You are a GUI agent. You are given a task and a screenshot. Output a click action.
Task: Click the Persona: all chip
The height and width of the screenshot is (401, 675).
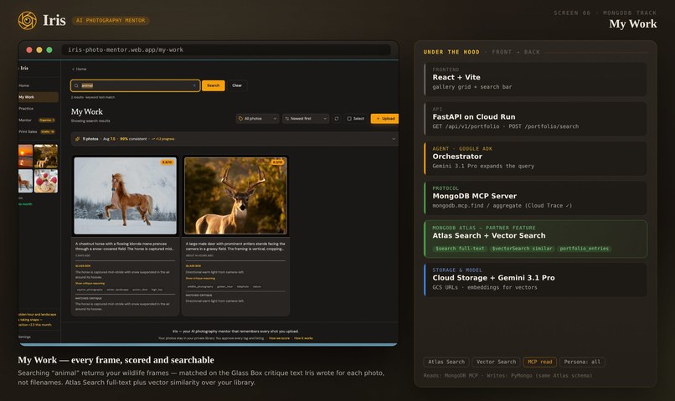pyautogui.click(x=582, y=362)
